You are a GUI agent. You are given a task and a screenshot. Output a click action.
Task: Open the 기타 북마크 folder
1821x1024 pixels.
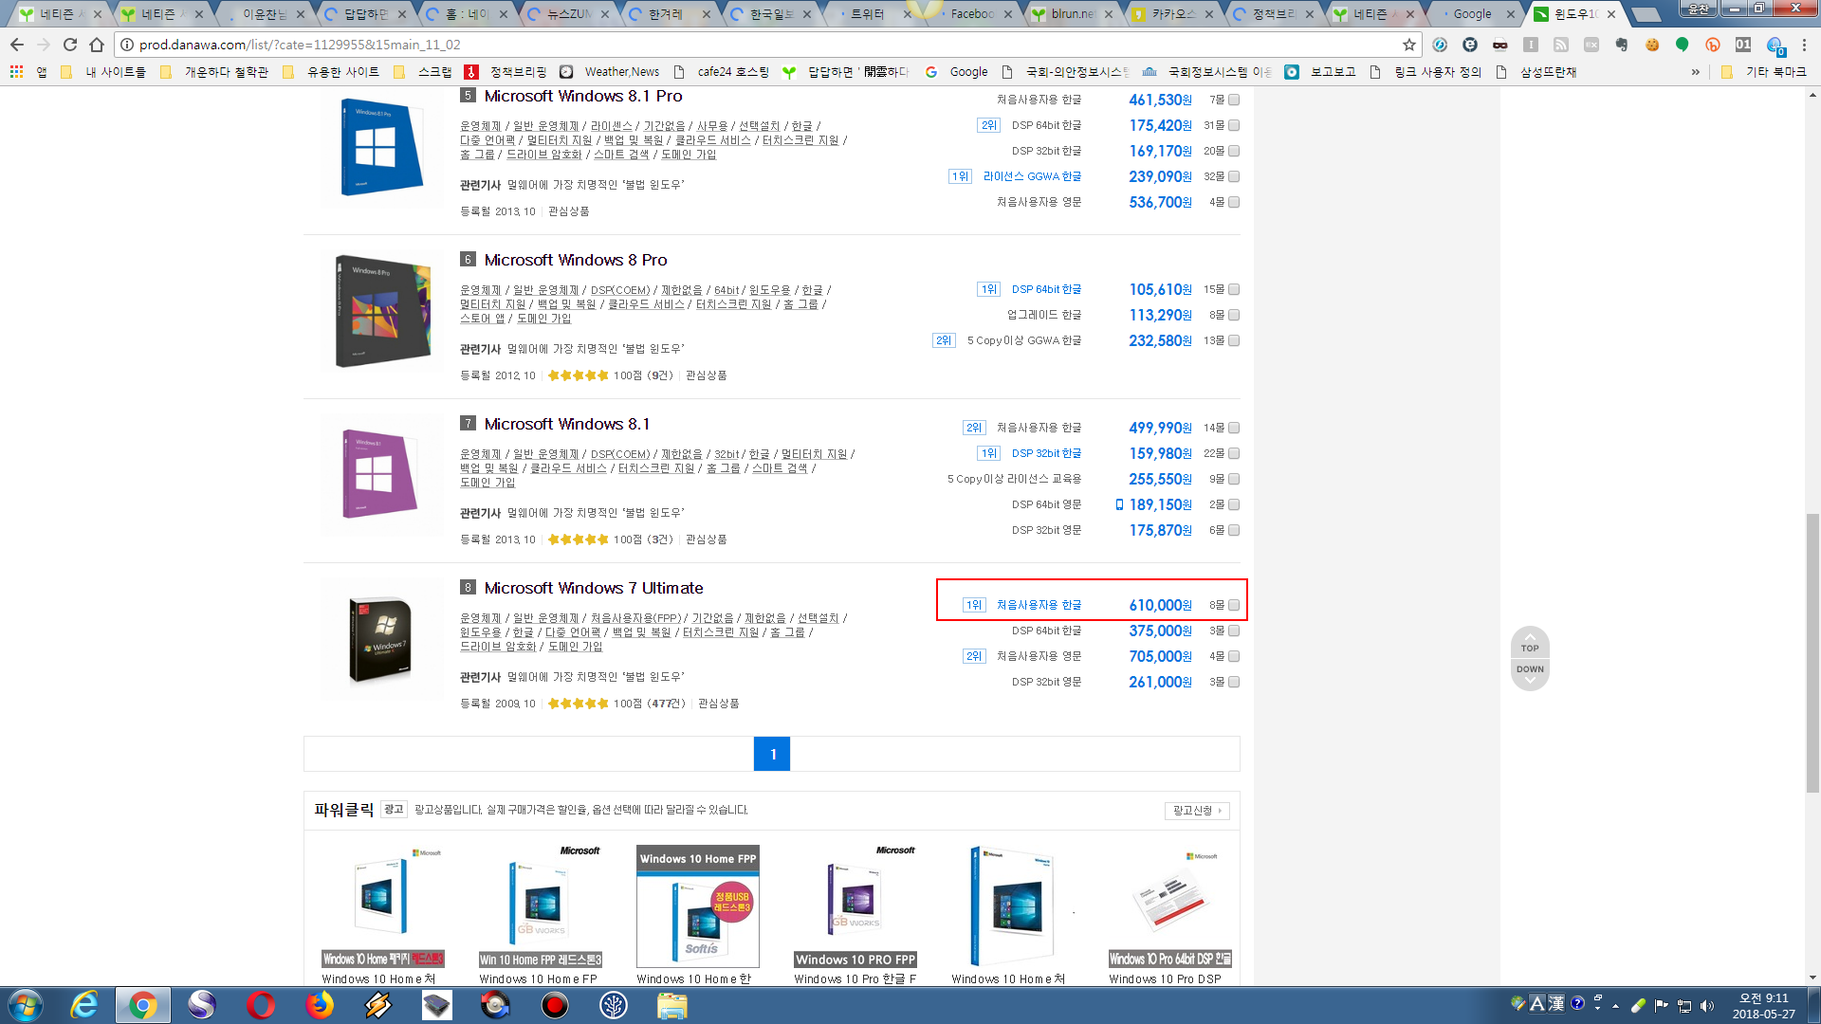coord(1763,72)
